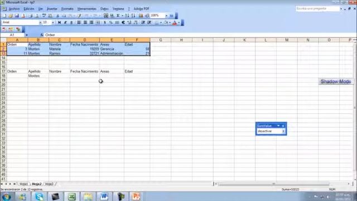Click the fx insert function button

[x=42, y=35]
